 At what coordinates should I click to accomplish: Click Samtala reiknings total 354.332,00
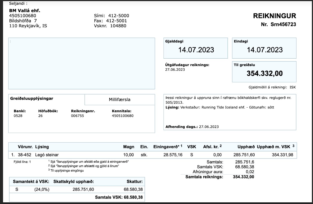pos(244,177)
